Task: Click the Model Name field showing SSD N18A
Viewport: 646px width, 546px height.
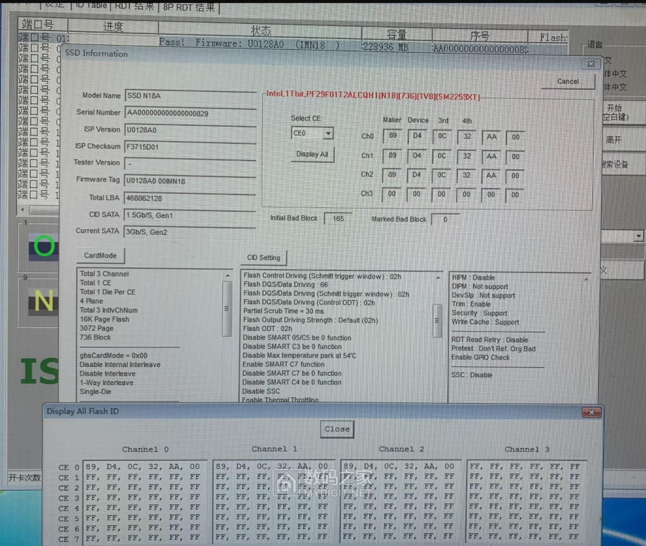Action: [x=190, y=96]
